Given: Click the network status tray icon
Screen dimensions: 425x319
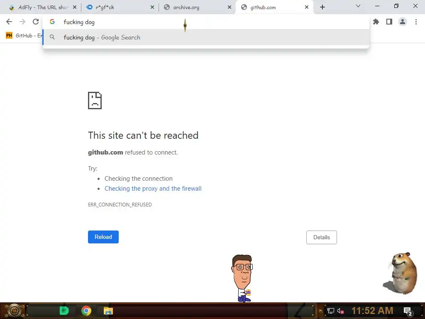Looking at the screenshot, I should (x=330, y=311).
